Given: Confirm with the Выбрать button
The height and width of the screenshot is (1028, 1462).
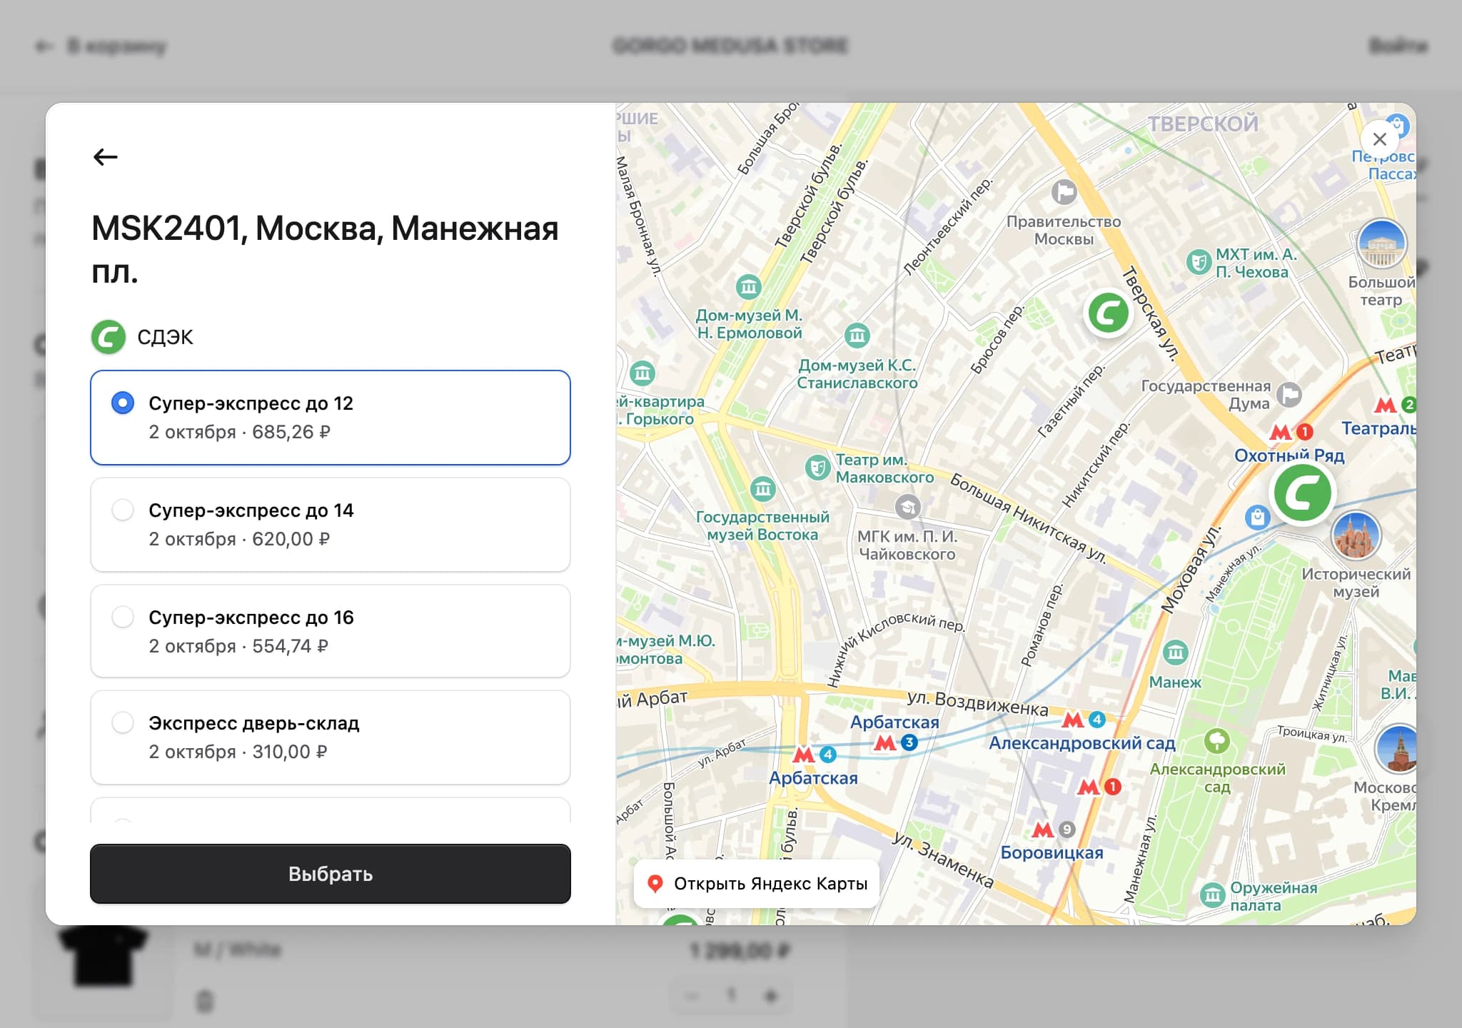Looking at the screenshot, I should click(x=330, y=874).
